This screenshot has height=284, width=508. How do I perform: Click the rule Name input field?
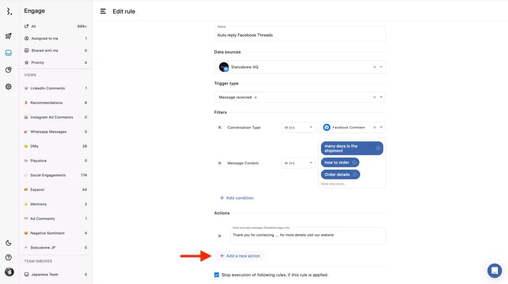click(300, 35)
